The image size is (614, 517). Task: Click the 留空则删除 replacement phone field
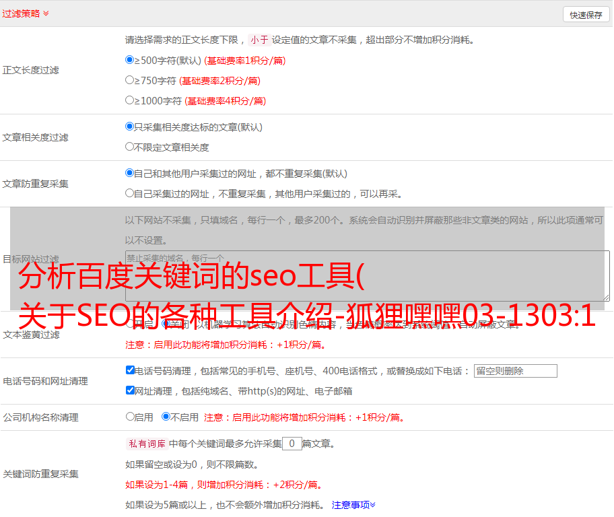click(515, 371)
